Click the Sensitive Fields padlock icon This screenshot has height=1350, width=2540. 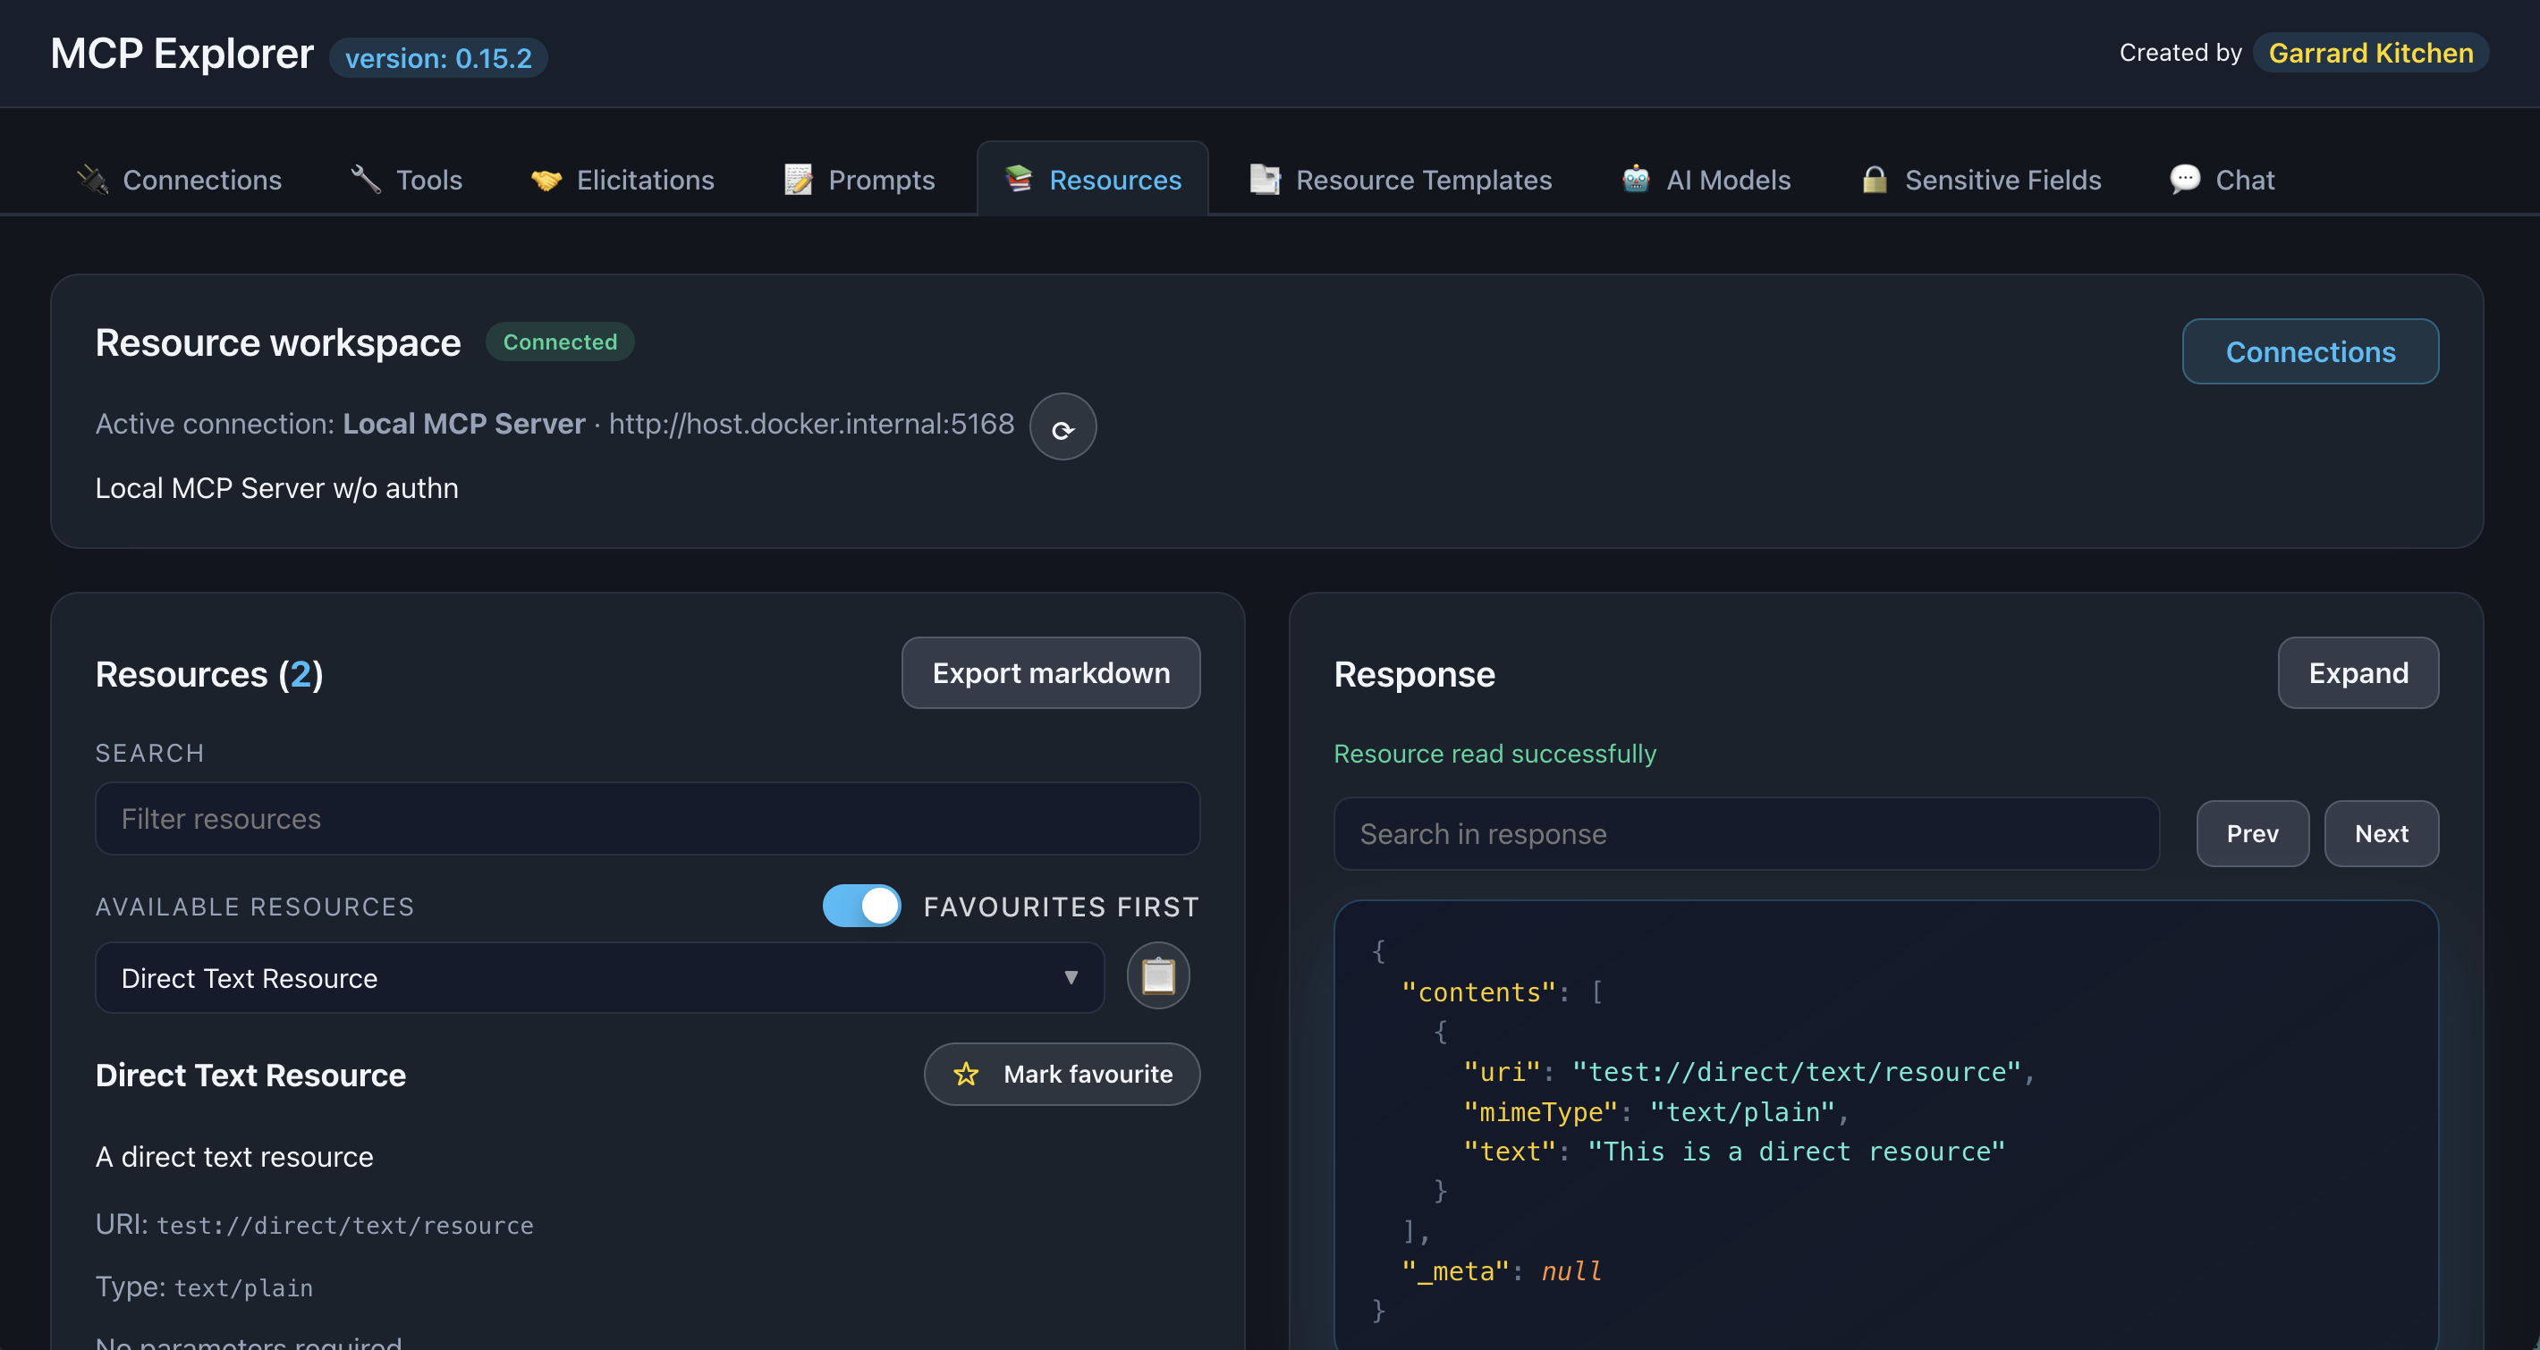1875,180
